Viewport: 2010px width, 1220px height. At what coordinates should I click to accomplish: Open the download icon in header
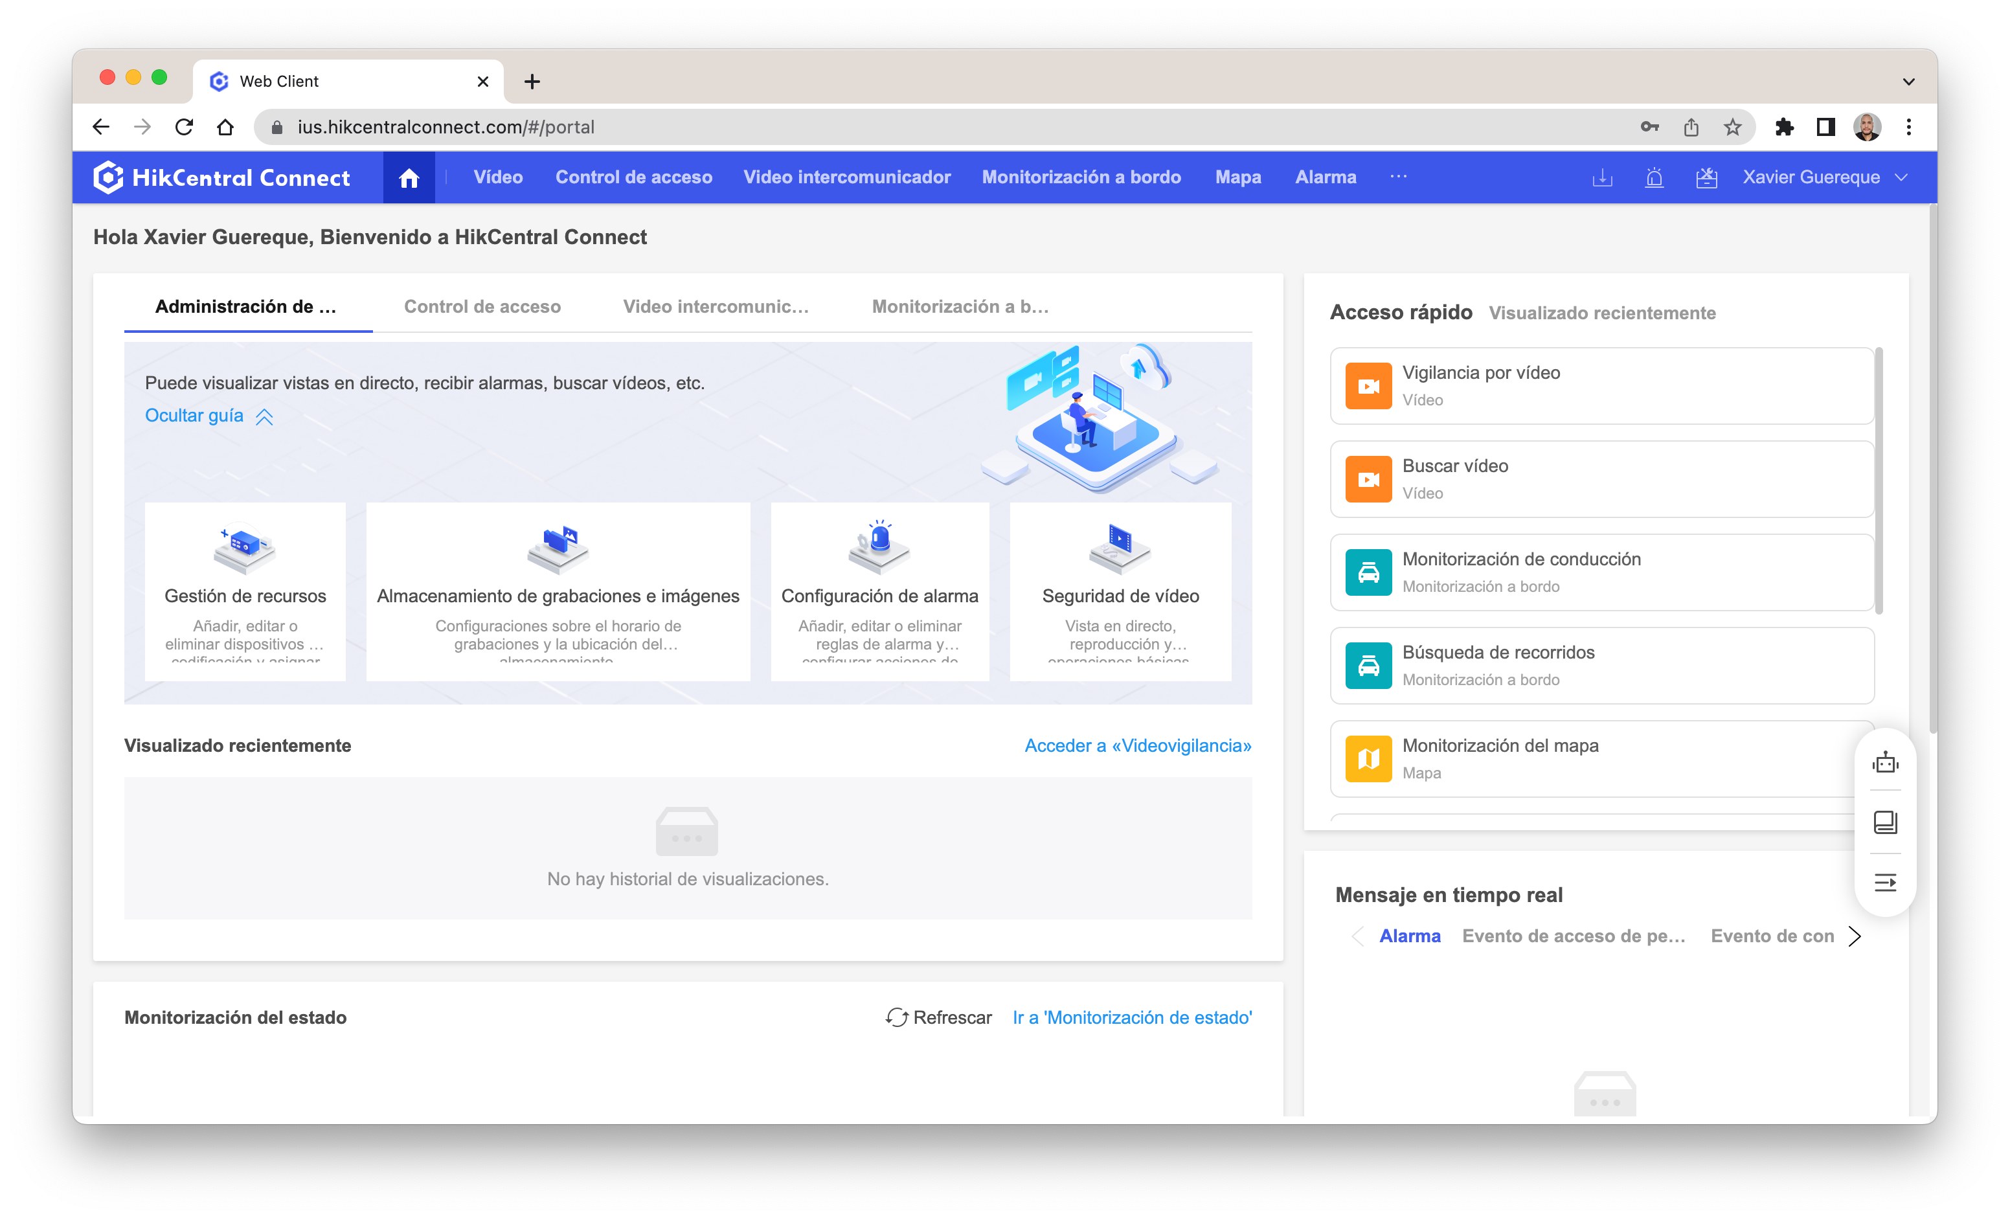point(1602,178)
